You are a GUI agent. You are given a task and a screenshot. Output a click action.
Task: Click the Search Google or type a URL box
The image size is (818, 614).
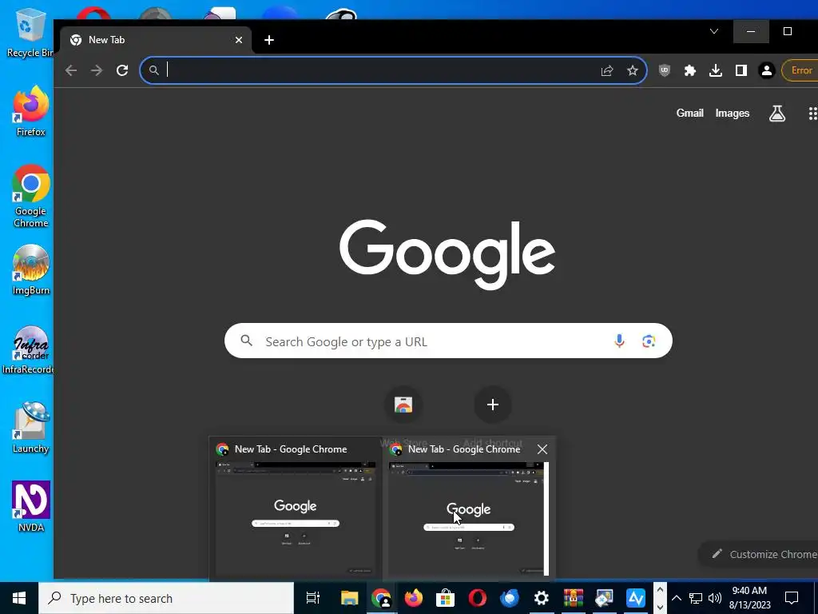[448, 341]
